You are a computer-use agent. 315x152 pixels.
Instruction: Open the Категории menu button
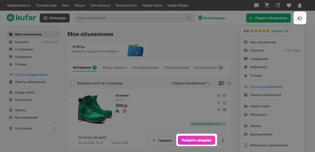point(55,18)
